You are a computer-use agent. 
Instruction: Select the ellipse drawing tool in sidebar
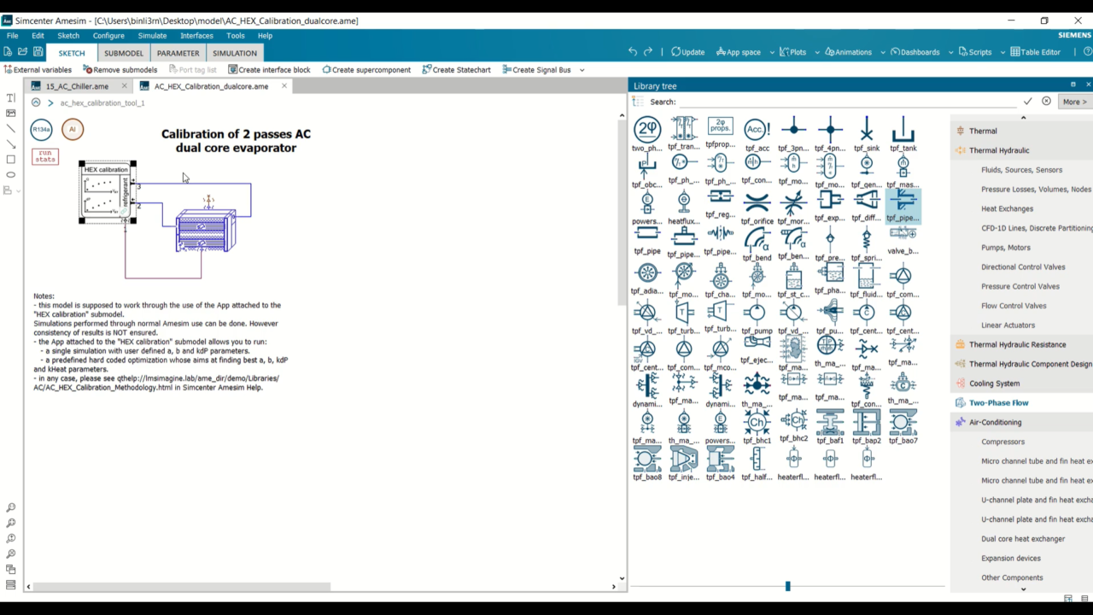tap(10, 175)
